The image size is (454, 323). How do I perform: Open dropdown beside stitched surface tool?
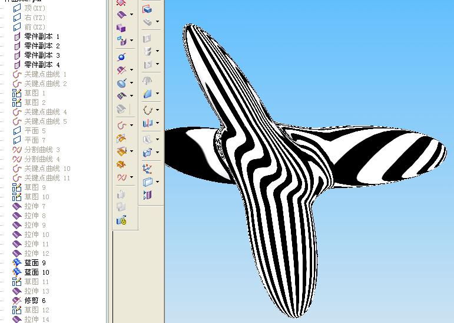pyautogui.click(x=131, y=95)
